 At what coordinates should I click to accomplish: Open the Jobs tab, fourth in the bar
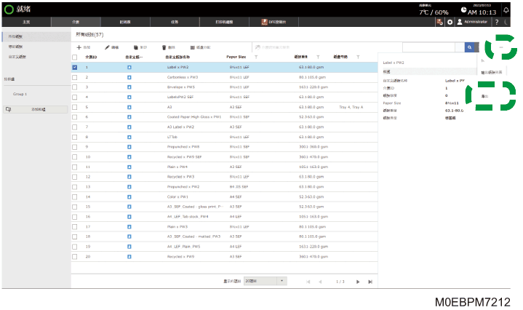(x=175, y=22)
